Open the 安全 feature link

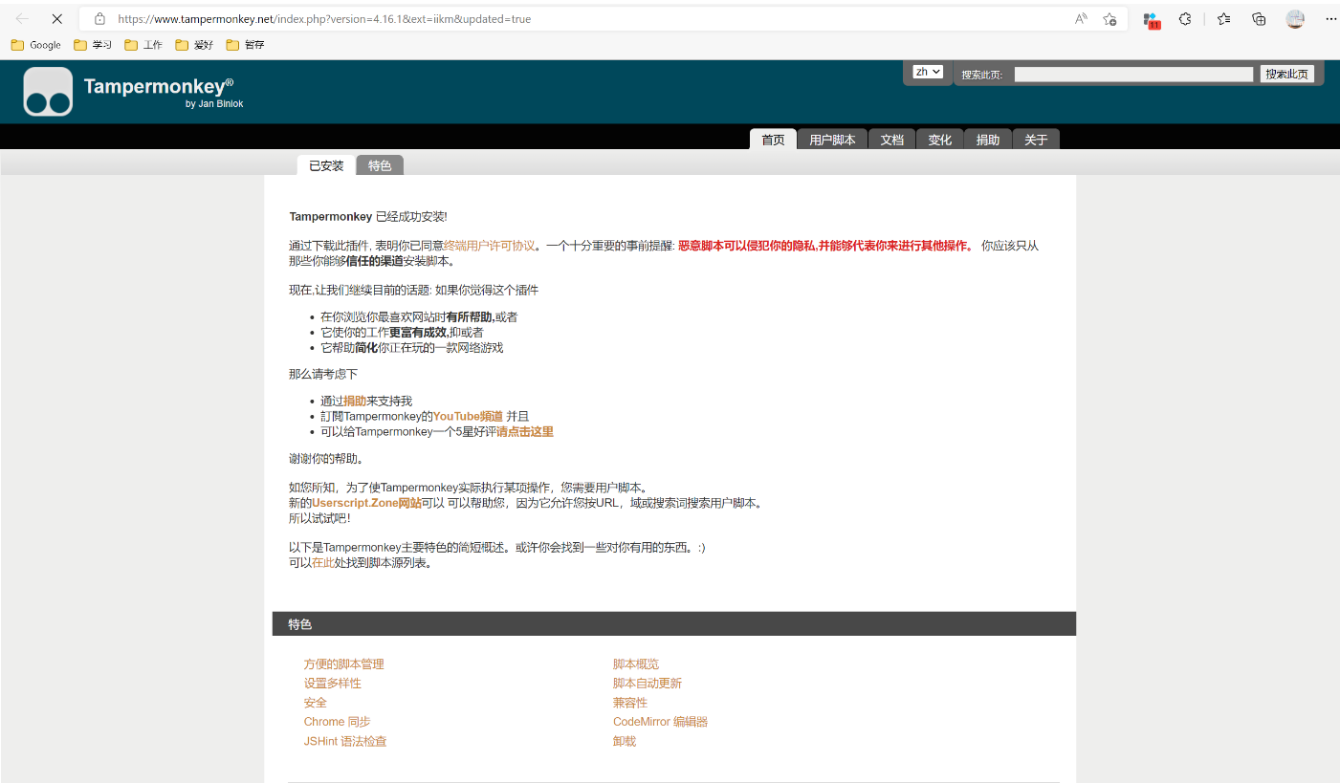316,703
